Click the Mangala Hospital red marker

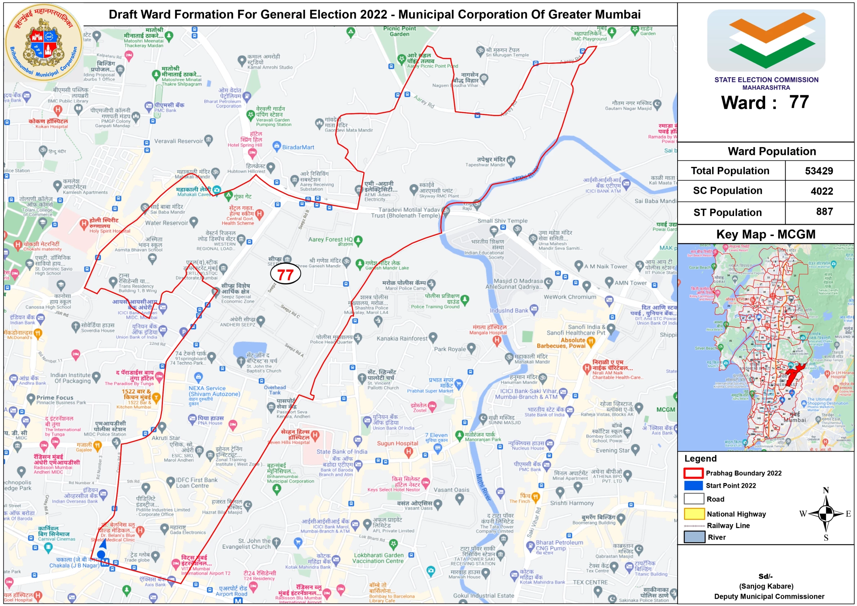pyautogui.click(x=497, y=340)
